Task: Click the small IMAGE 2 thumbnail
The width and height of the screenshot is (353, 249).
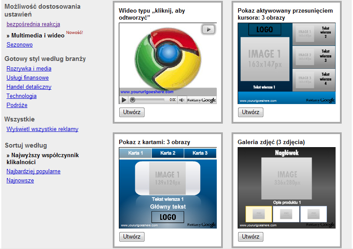Action: click(305, 57)
